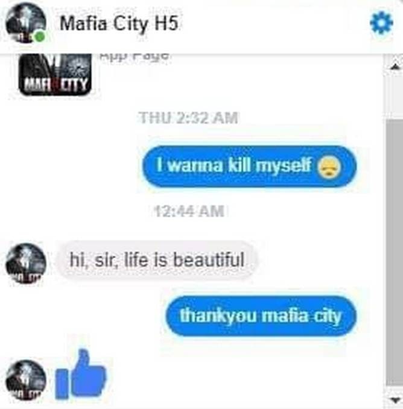Click the Mafia City H5 header avatar
The image size is (403, 409).
25,23
